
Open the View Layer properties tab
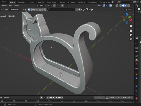(137, 56)
